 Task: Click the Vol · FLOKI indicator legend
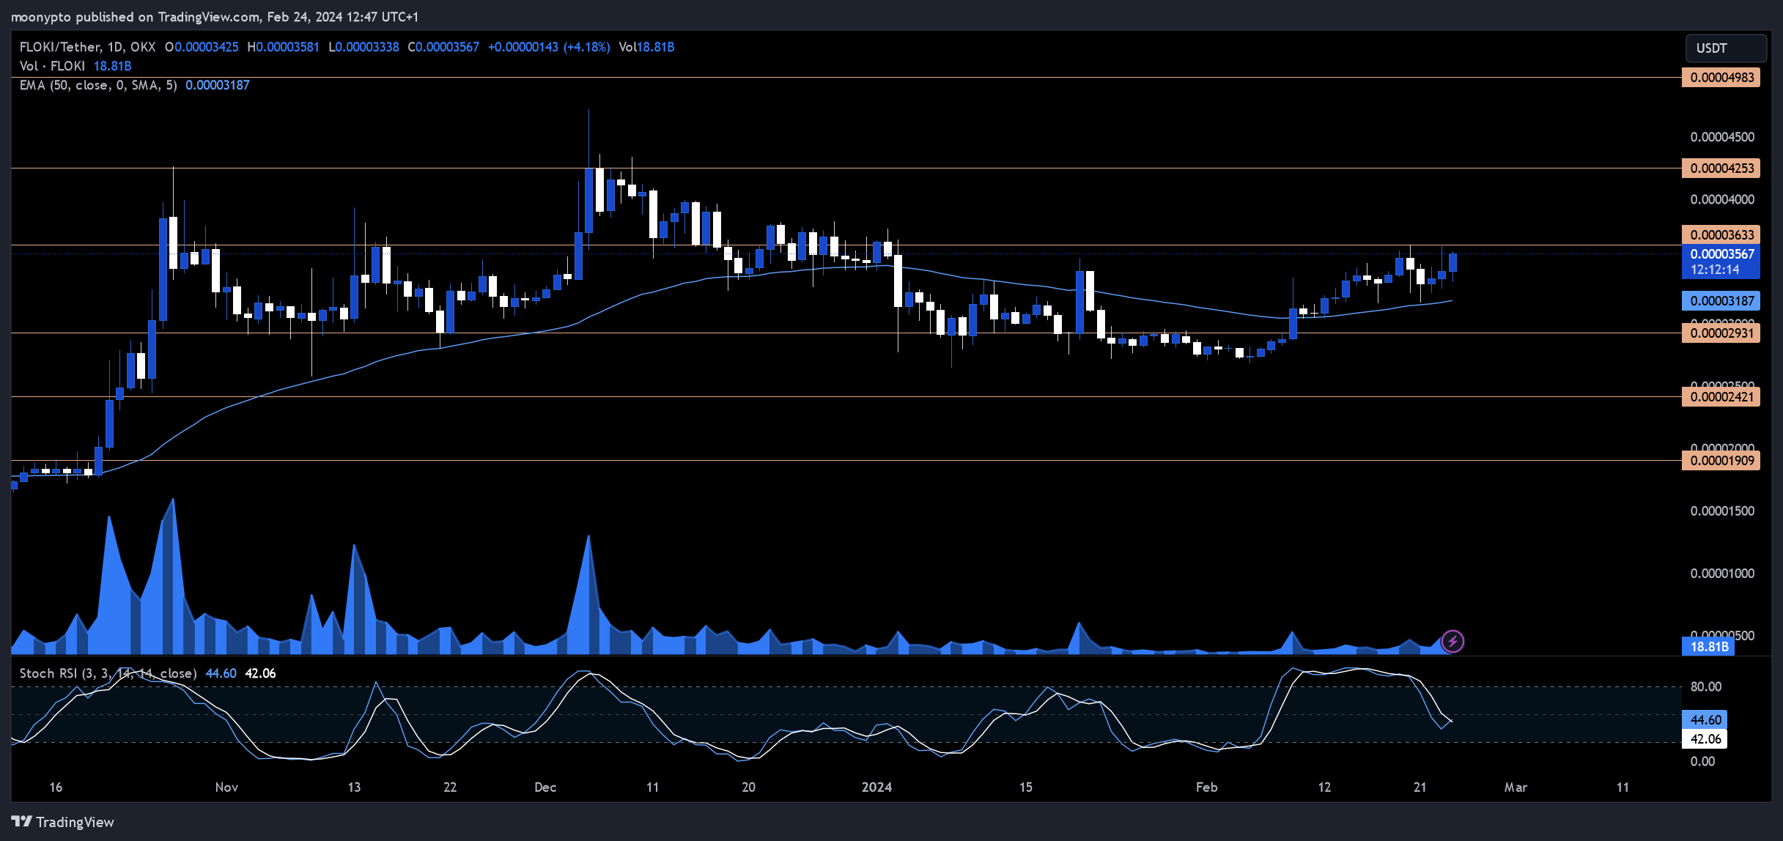52,66
